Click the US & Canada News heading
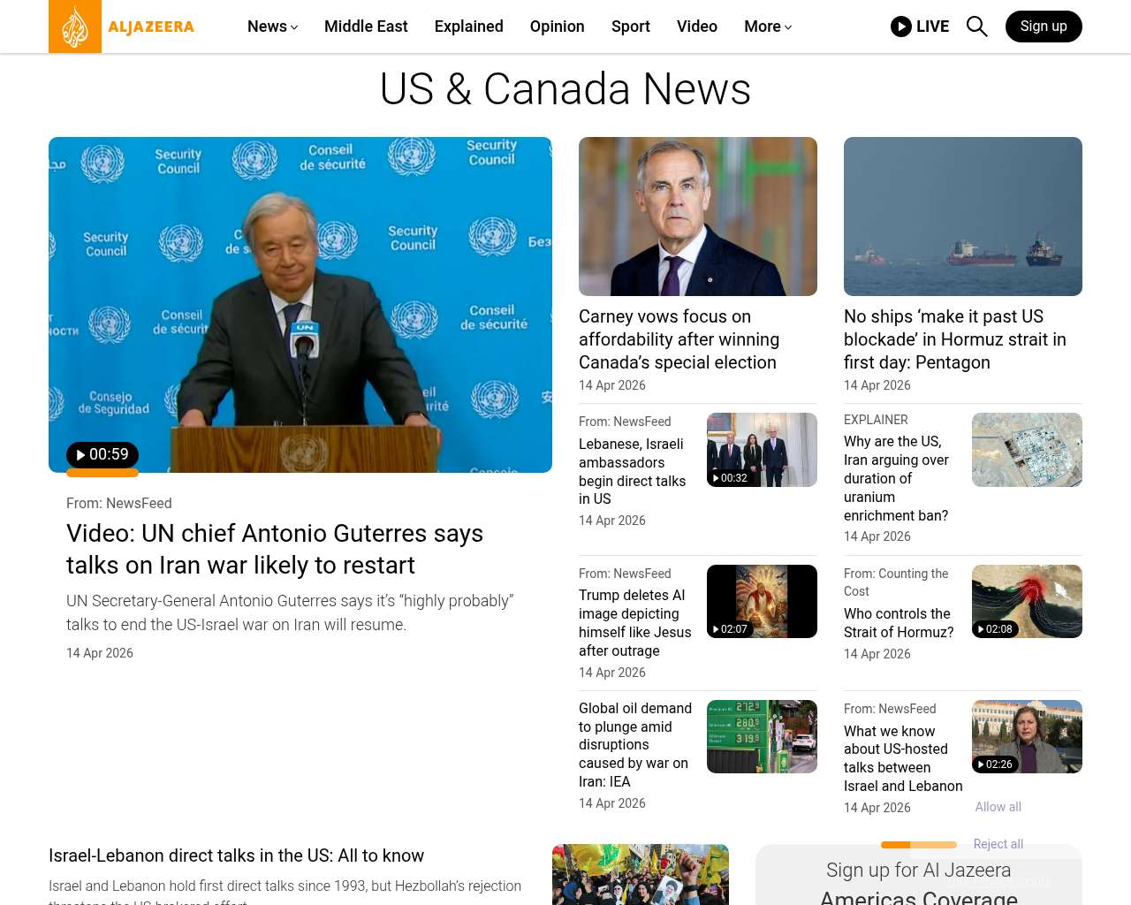The width and height of the screenshot is (1131, 905). tap(565, 89)
